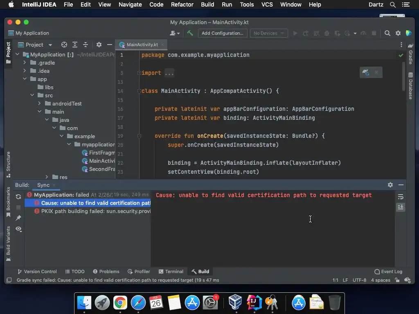Open Chrome from the Dock

[x=120, y=303]
